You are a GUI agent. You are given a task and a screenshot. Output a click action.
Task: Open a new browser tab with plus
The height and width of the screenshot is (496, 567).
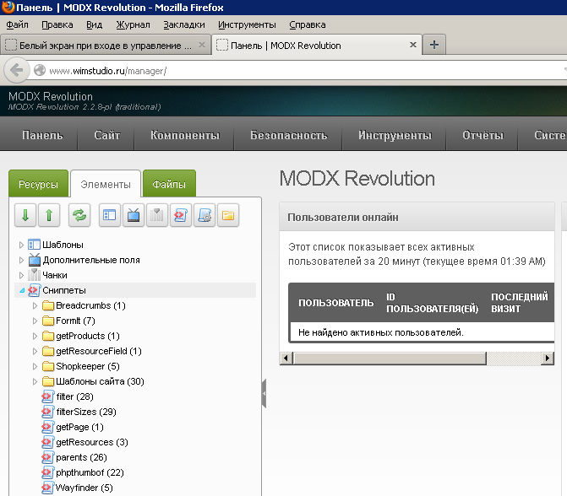[434, 45]
